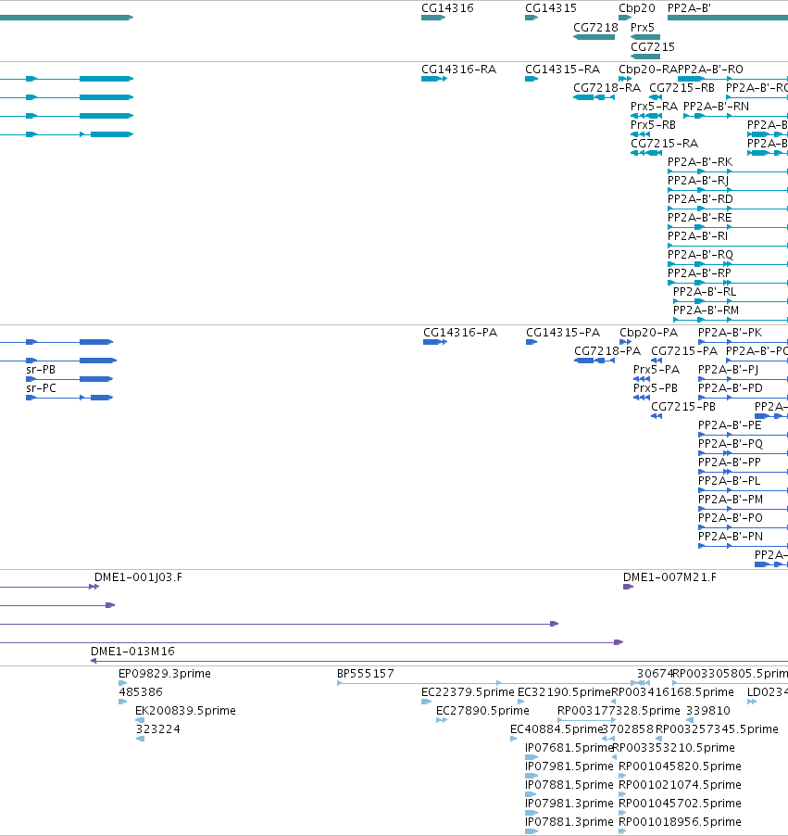Select the RP001018956.5prime EST

click(x=680, y=822)
